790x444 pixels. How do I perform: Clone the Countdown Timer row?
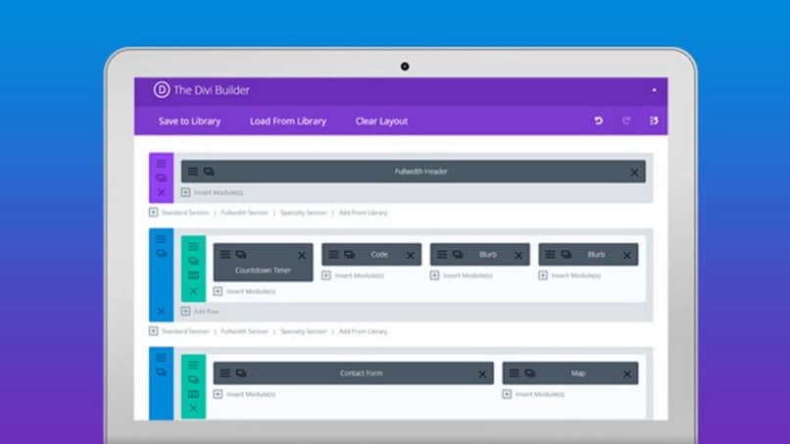point(193,261)
